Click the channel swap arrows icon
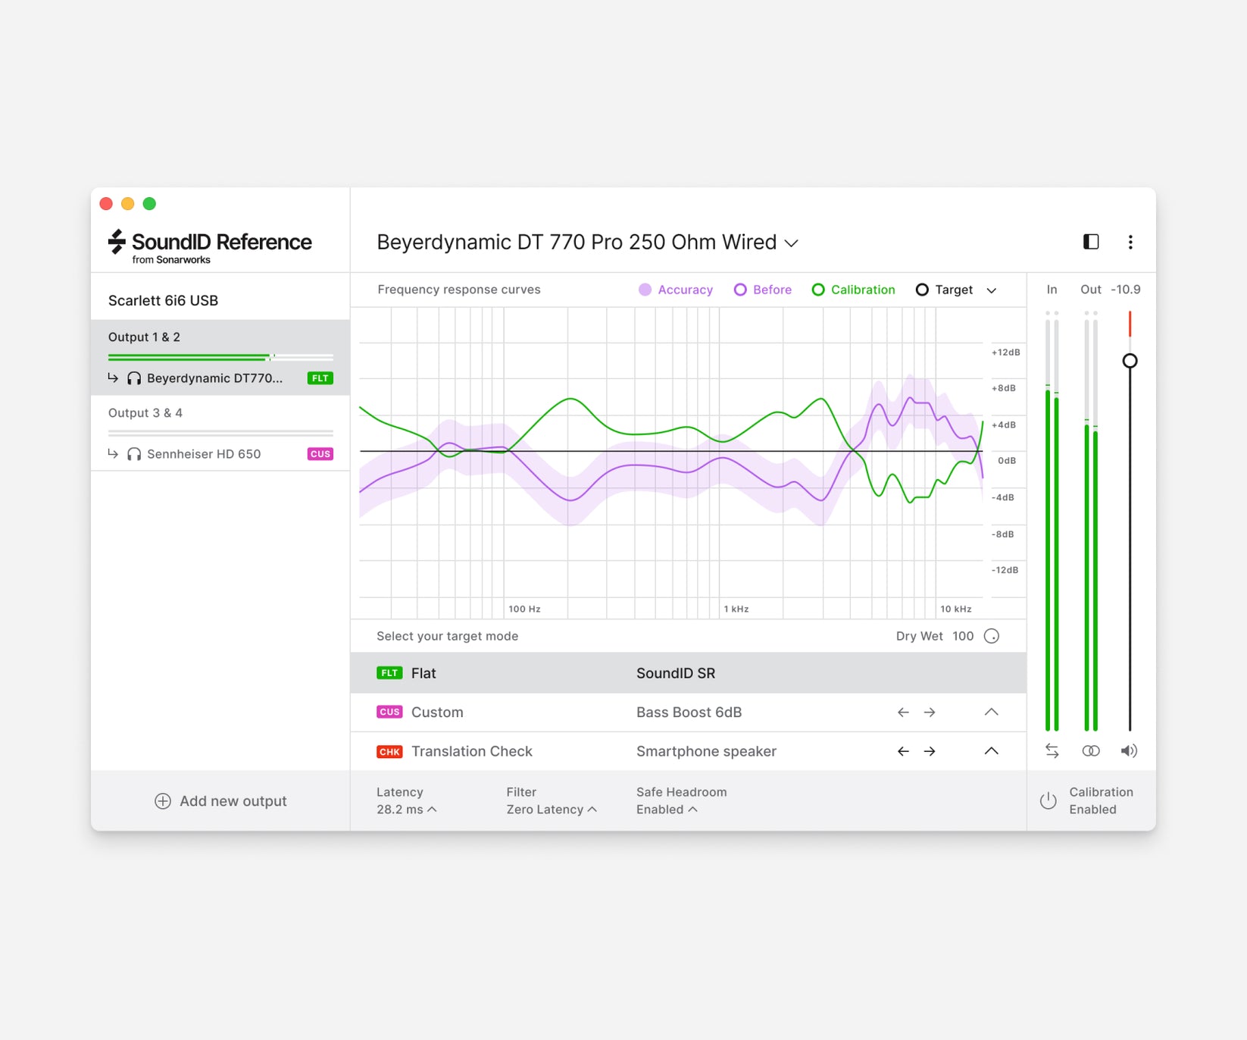The height and width of the screenshot is (1040, 1247). (x=1052, y=750)
